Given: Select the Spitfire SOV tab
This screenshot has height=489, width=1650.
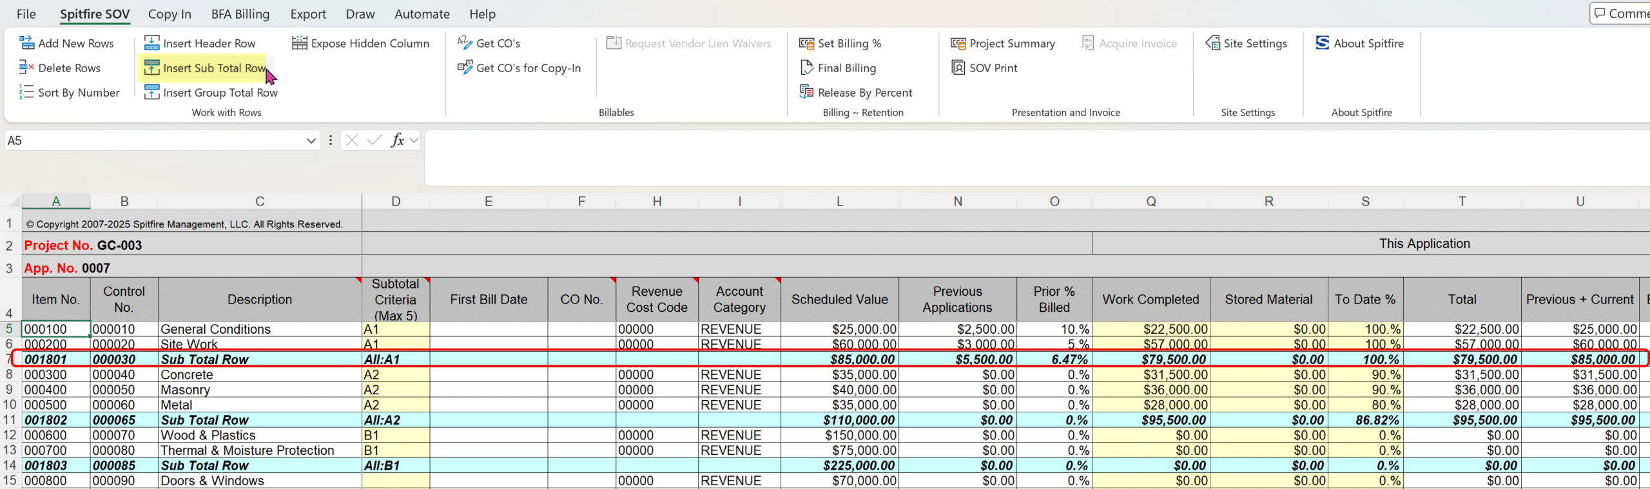Looking at the screenshot, I should (x=95, y=14).
